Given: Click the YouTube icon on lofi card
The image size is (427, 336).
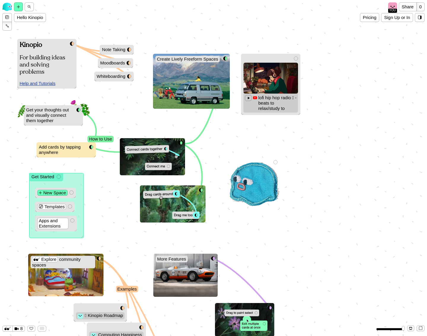Looking at the screenshot, I should coord(255,98).
